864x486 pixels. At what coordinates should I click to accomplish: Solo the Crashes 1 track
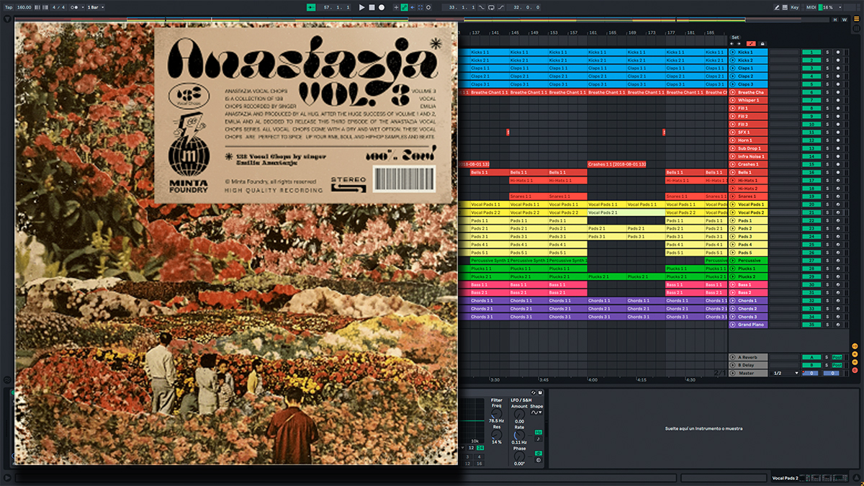pos(827,164)
